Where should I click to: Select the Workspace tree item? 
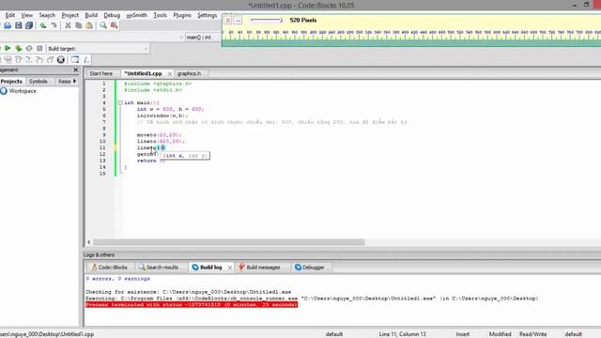click(x=23, y=91)
